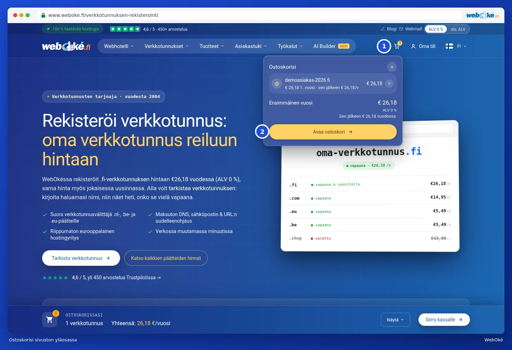Image resolution: width=512 pixels, height=350 pixels.
Task: Remove demoasiakas-2026.fi from the cart
Action: coord(389,84)
